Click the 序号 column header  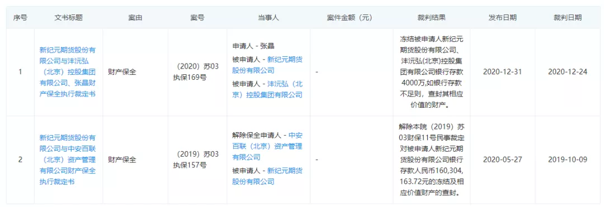pyautogui.click(x=20, y=18)
